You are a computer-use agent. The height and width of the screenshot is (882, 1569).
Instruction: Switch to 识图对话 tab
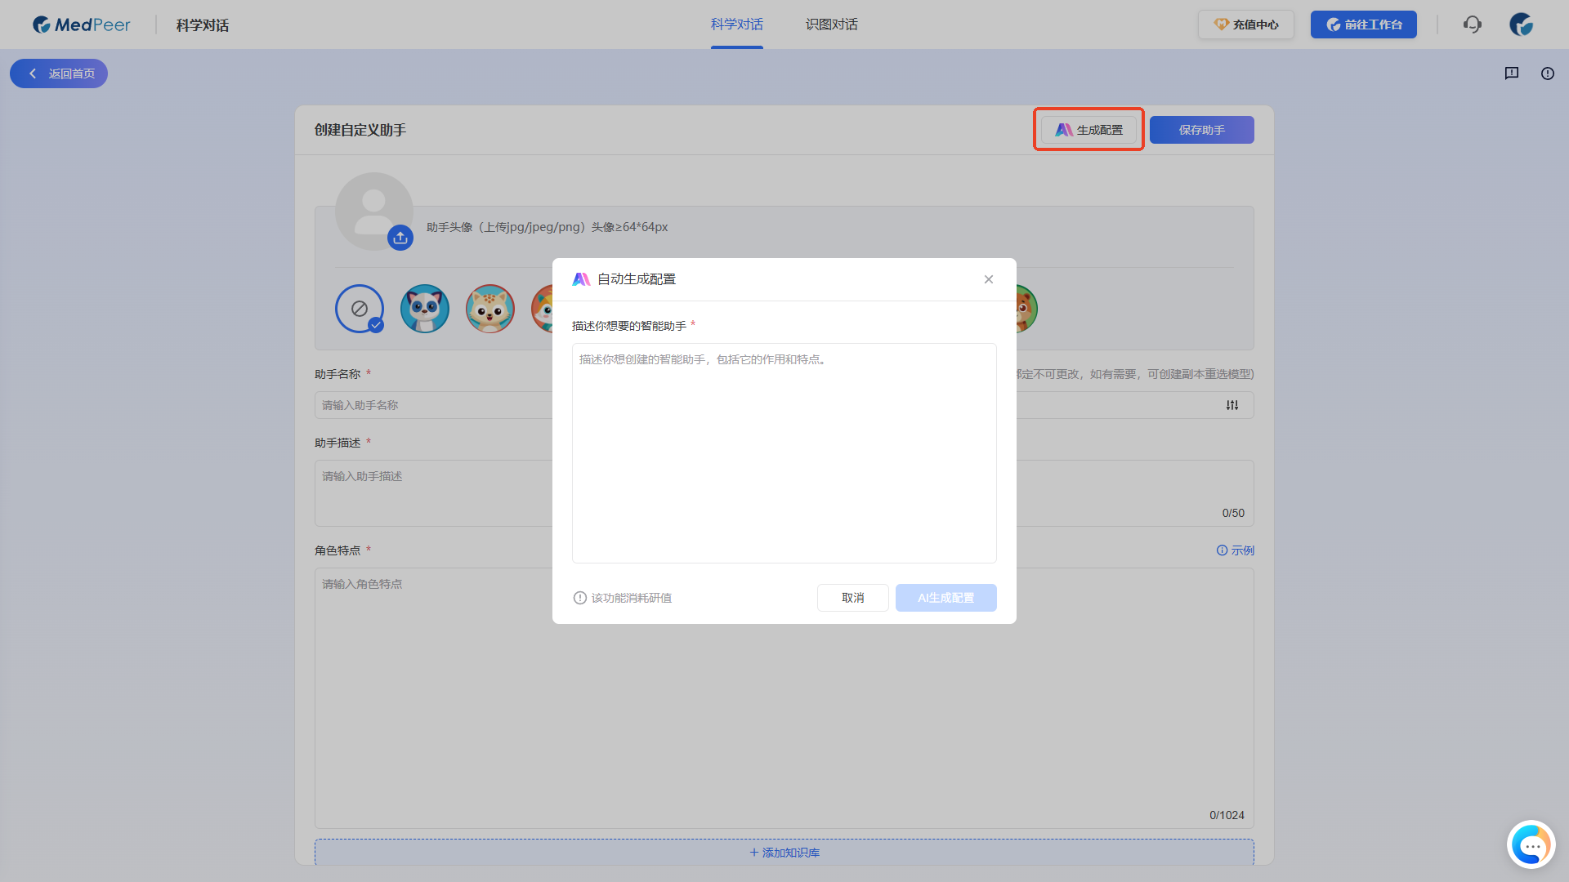click(x=831, y=24)
